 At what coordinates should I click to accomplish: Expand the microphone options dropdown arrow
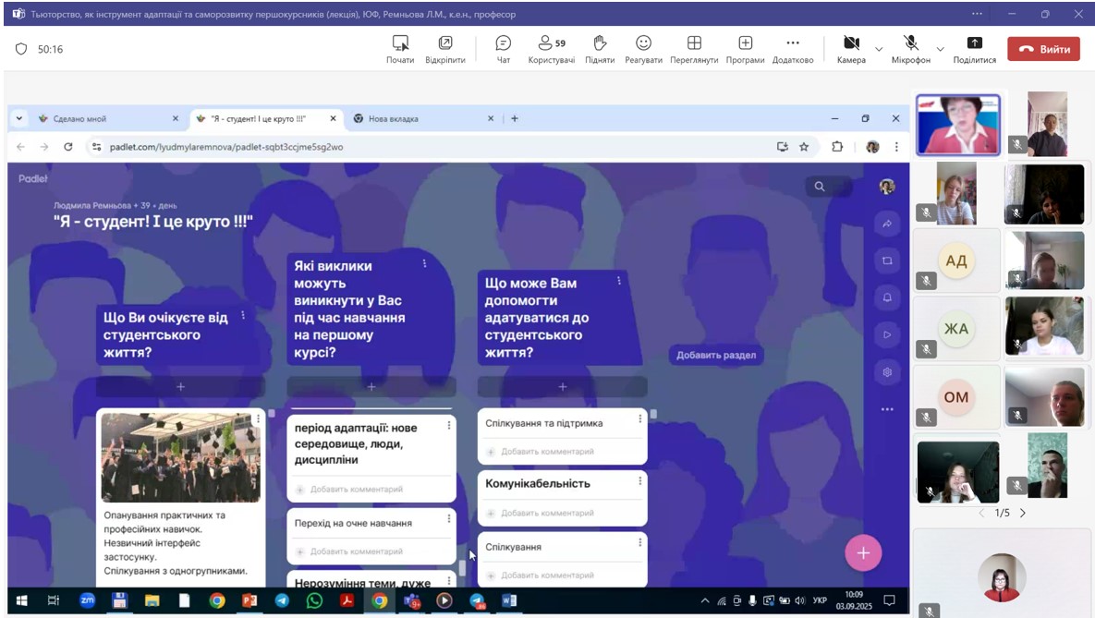(x=941, y=49)
